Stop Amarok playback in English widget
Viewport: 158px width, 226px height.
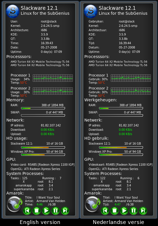37,211
